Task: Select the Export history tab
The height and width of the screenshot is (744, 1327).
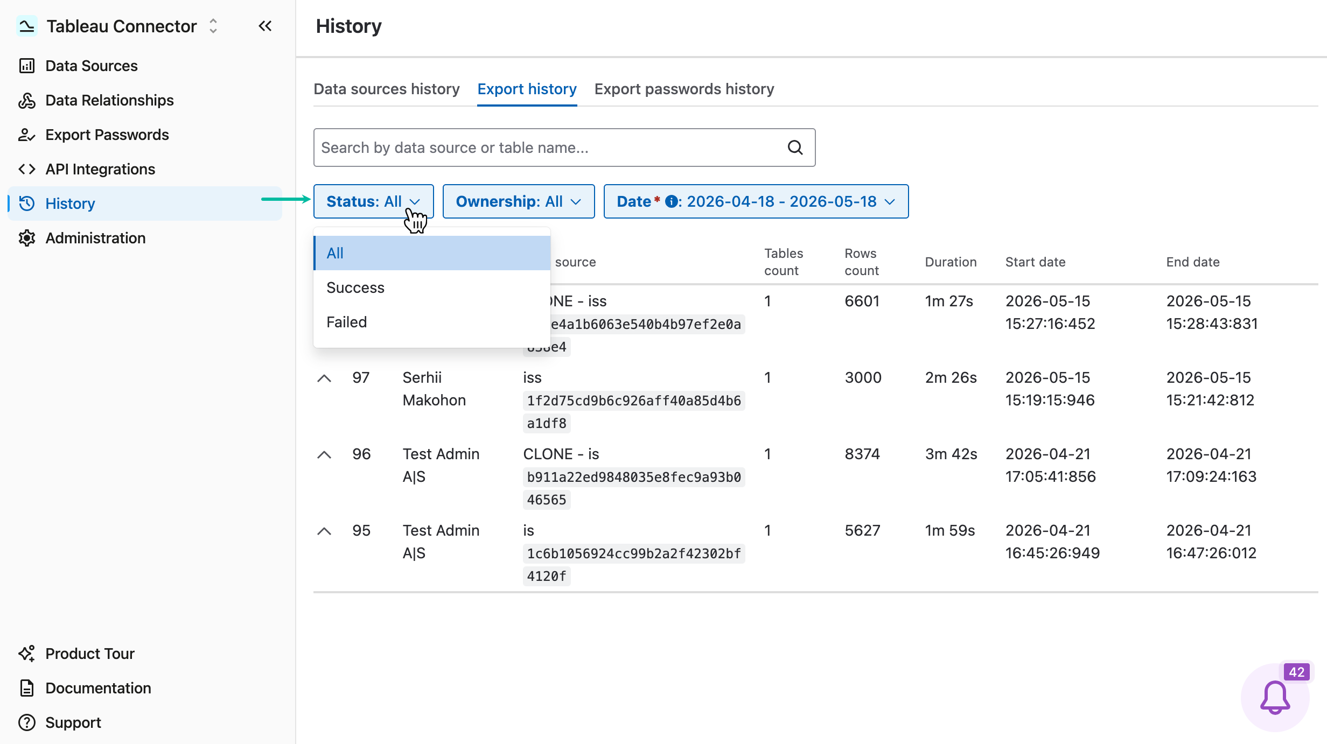Action: tap(527, 89)
